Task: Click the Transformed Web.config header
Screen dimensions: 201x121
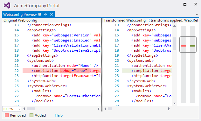Action: (125, 20)
